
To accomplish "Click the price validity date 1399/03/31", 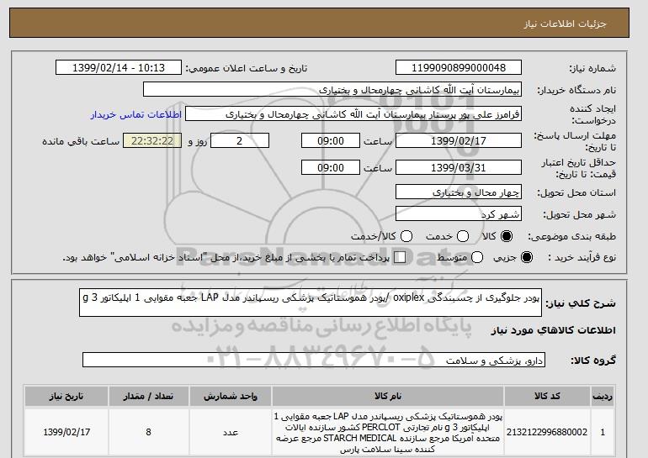I will [x=459, y=167].
